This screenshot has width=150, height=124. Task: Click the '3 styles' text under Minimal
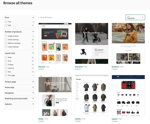click(41, 69)
